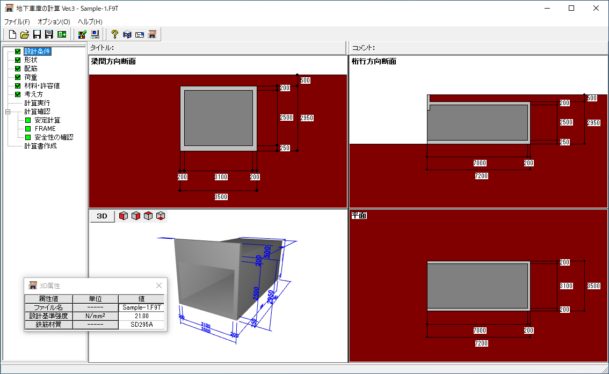Select the 材料・許容値 tree item
Viewport: 609px width, 374px height.
point(42,86)
